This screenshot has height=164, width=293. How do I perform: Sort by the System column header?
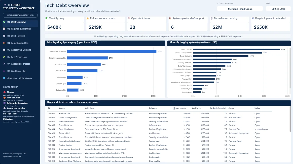62,108
